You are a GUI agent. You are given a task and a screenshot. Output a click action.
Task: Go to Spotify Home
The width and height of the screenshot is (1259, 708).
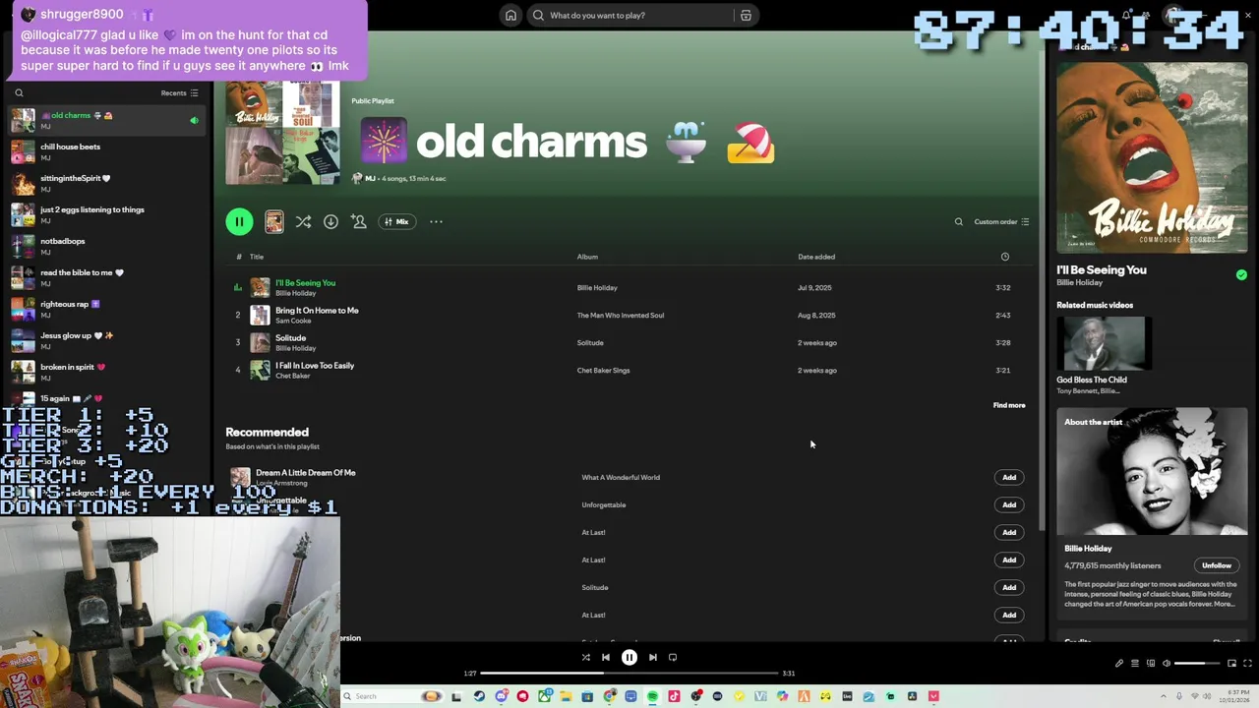click(510, 15)
